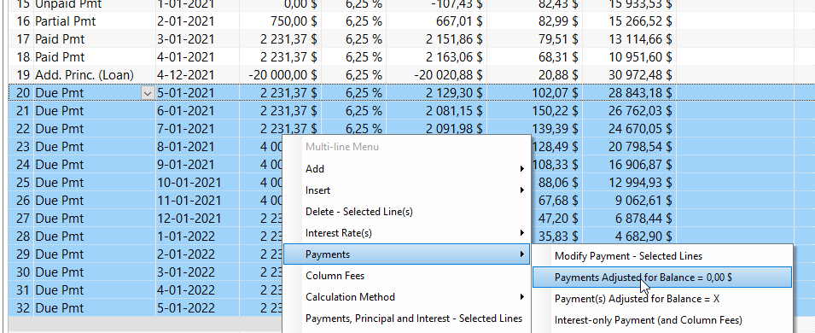Click the Calculation Method submenu arrow
Screen dimensions: 815x333
[521, 296]
